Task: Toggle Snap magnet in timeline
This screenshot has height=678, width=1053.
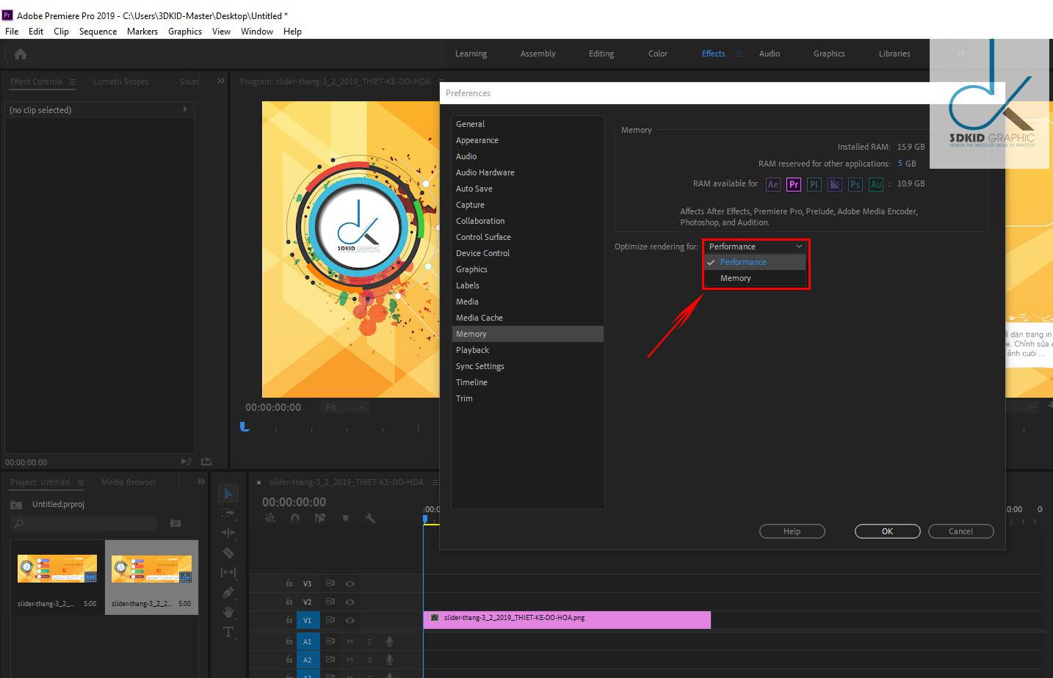Action: 295,518
